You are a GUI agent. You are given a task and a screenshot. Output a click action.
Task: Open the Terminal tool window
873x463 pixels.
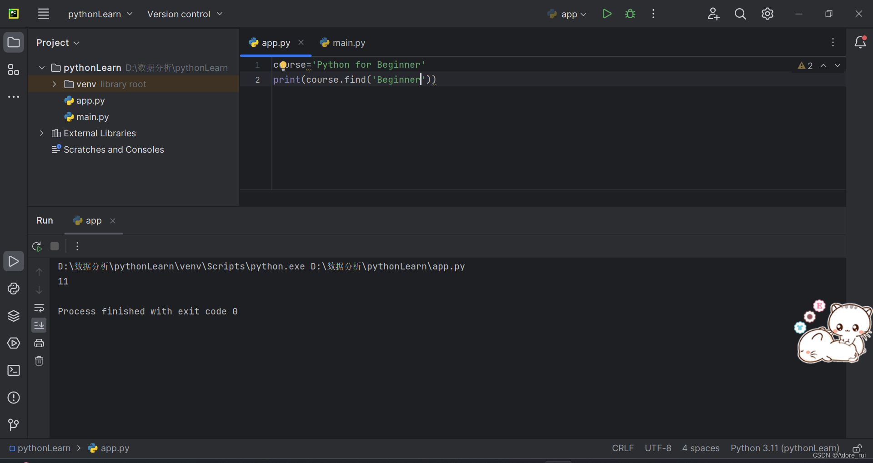click(14, 371)
